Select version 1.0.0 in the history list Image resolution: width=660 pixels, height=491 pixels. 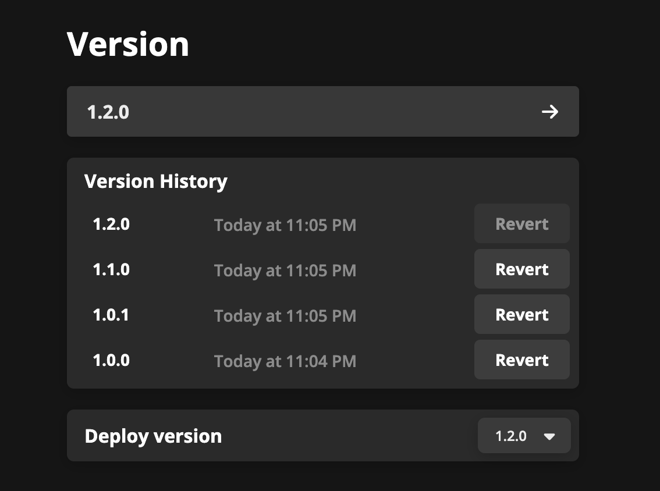pyautogui.click(x=111, y=360)
